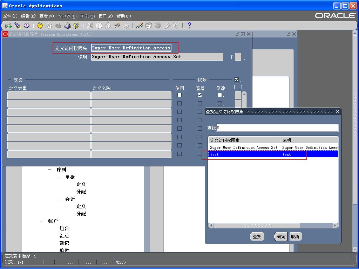The height and width of the screenshot is (269, 359).
Task: Click the Clear Record eraser icon
Action: [117, 26]
